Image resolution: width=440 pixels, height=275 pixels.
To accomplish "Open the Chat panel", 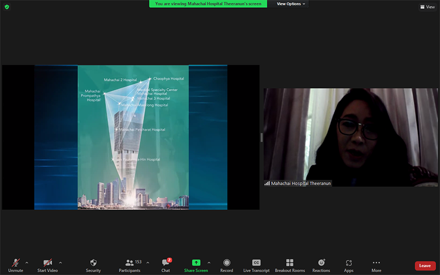I will point(166,266).
